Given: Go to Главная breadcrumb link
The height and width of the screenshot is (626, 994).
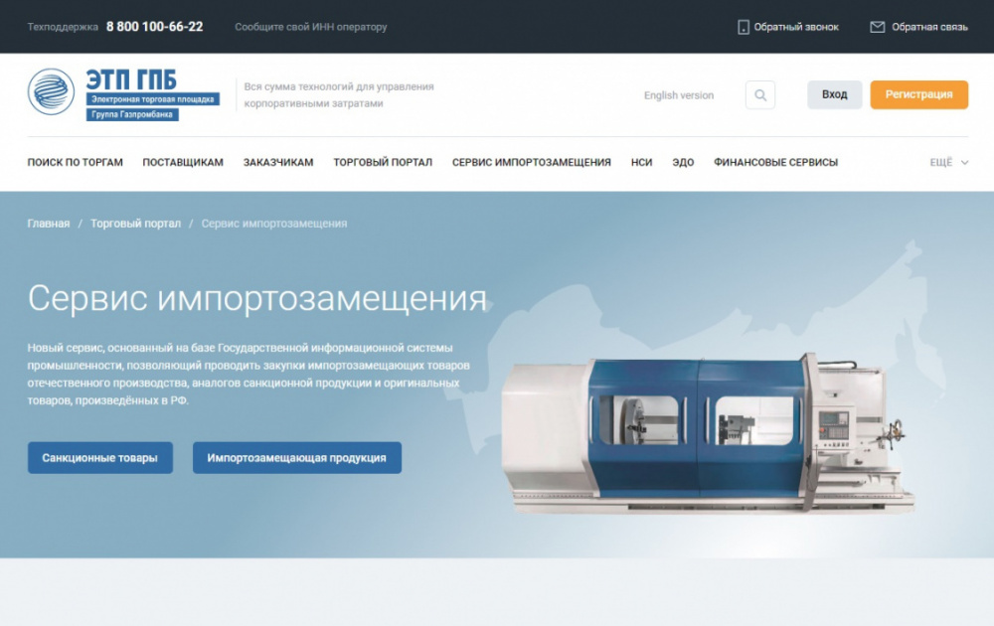Looking at the screenshot, I should click(x=49, y=224).
